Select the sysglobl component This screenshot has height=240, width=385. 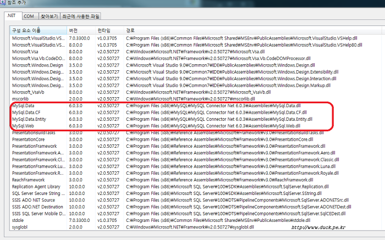click(x=20, y=227)
